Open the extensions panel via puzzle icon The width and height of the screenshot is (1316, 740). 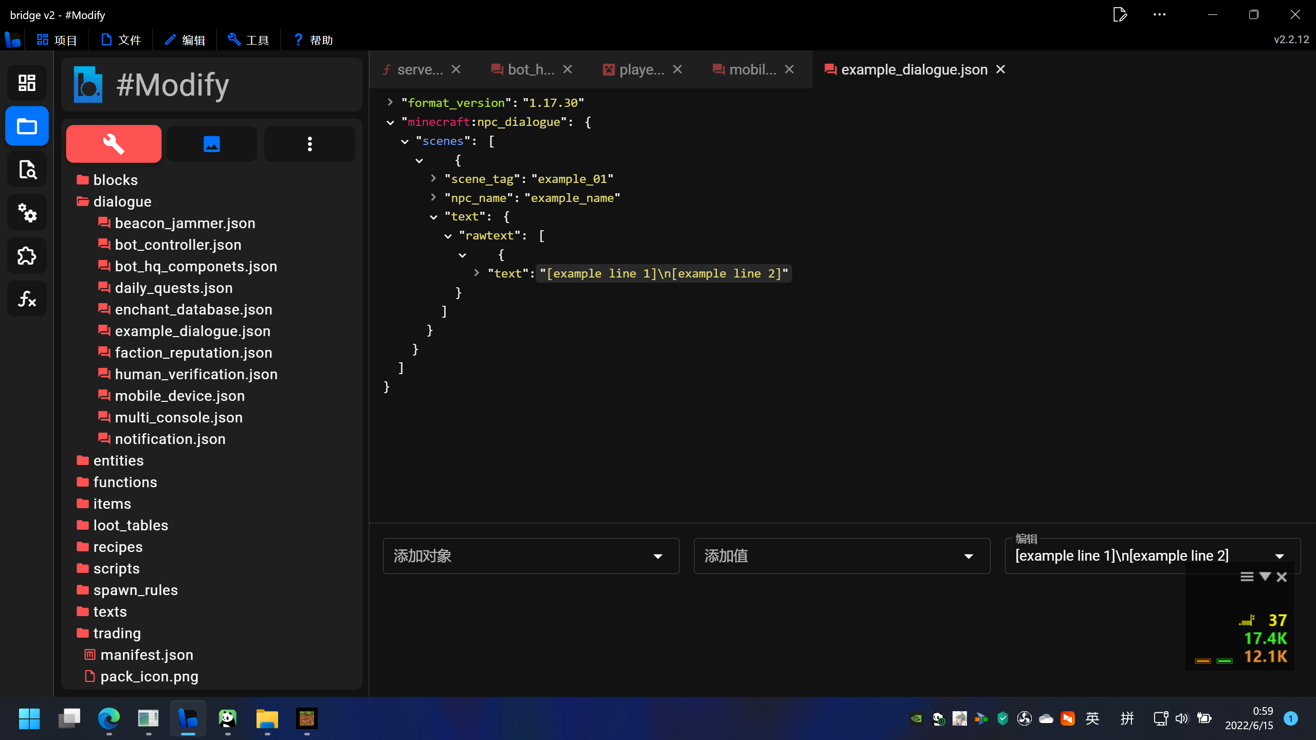point(26,255)
